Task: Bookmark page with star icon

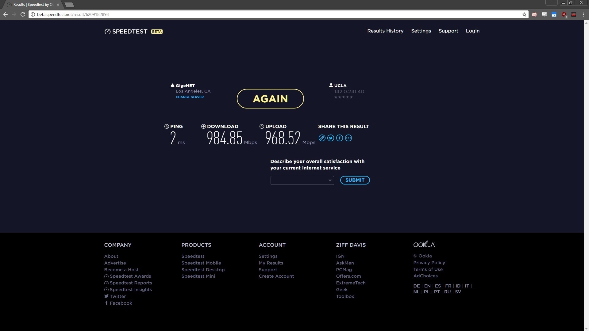Action: [524, 14]
